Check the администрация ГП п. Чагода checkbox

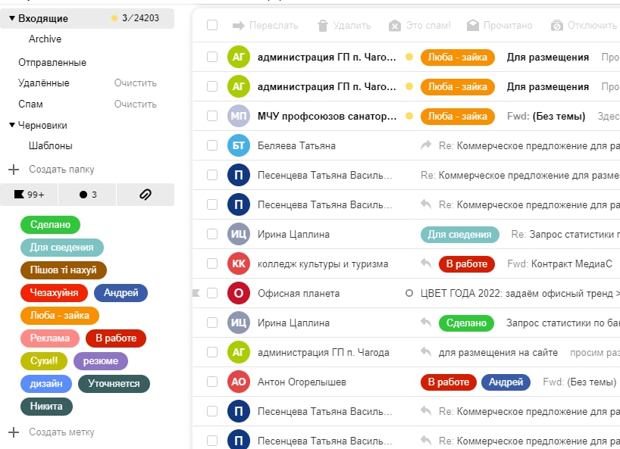click(x=212, y=352)
